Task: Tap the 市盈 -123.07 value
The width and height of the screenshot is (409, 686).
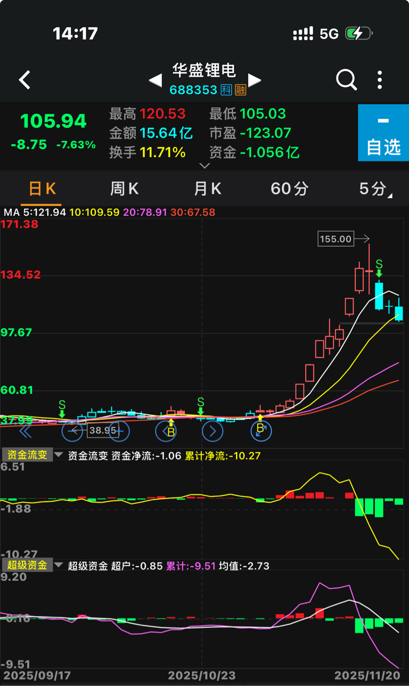Action: pyautogui.click(x=265, y=133)
